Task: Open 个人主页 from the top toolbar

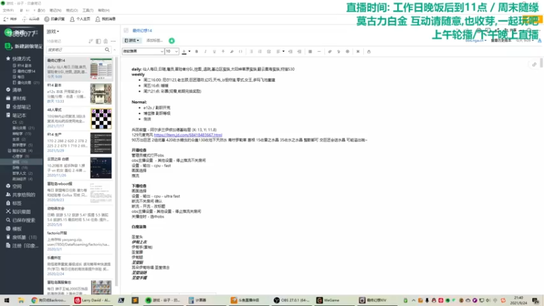Action: (80, 19)
